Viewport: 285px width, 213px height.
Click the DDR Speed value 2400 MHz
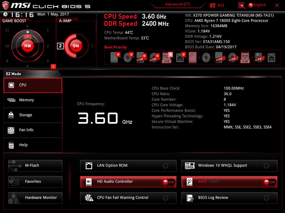155,24
